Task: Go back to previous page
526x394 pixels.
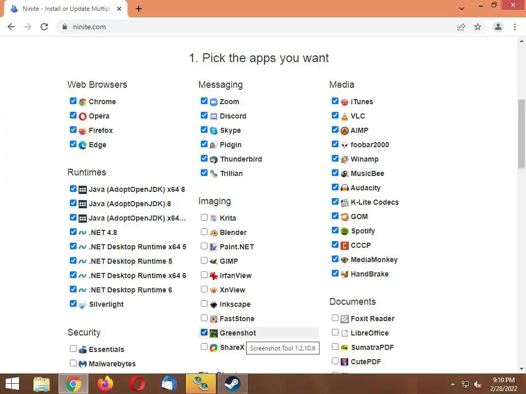Action: tap(11, 27)
